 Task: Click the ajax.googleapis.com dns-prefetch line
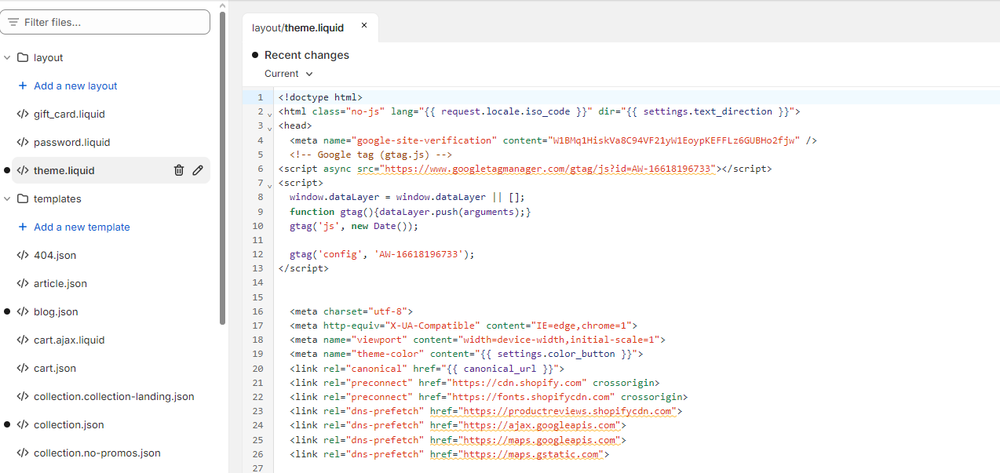[x=458, y=425]
